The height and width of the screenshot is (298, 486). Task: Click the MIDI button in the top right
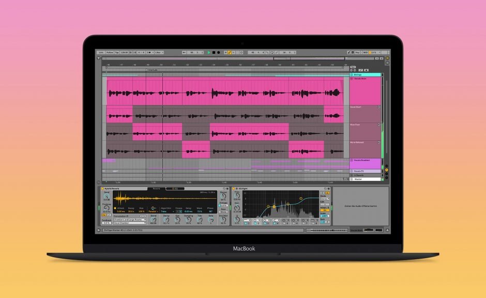click(x=364, y=52)
